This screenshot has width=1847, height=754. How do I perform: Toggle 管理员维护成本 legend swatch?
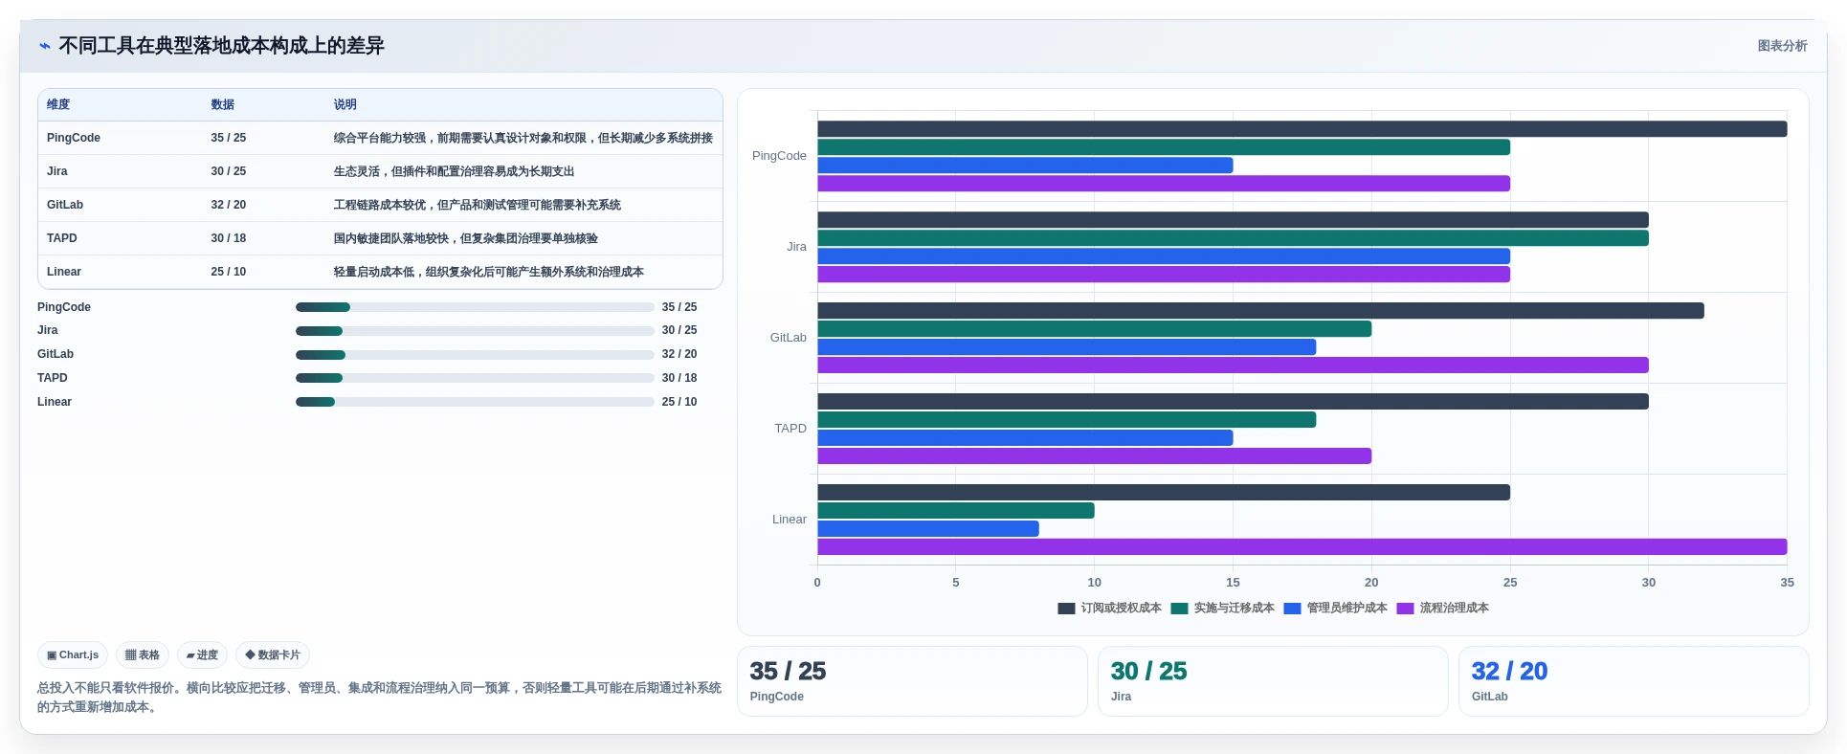[1292, 609]
